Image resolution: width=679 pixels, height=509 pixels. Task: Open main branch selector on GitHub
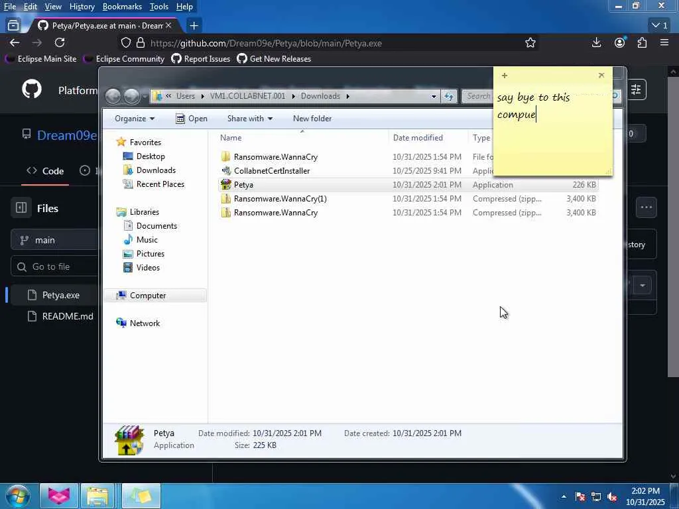[56, 240]
